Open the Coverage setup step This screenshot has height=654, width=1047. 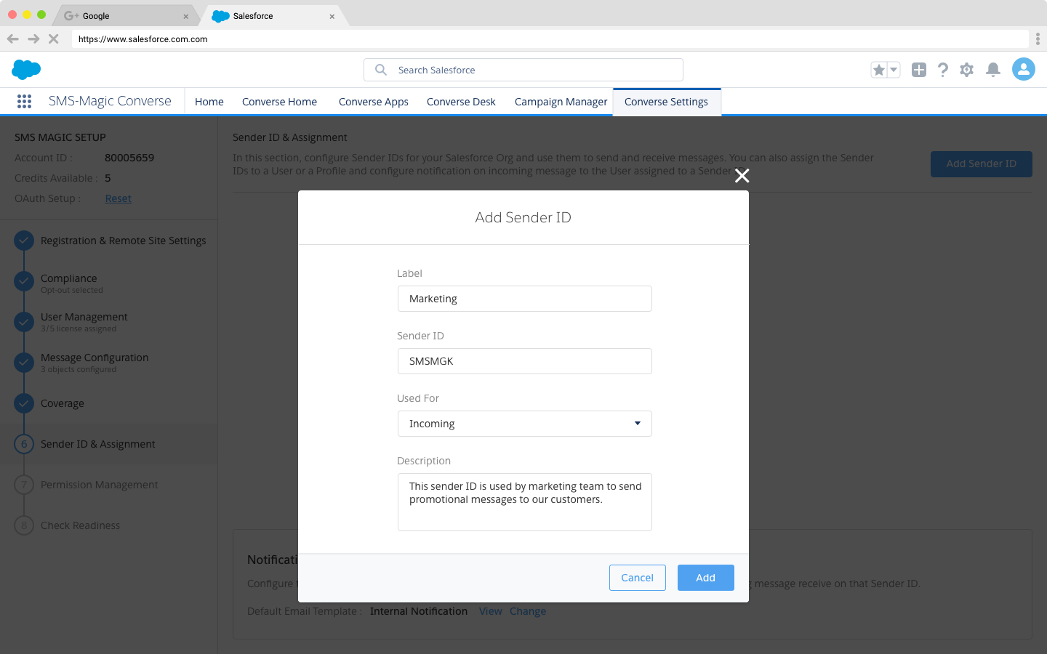point(63,403)
